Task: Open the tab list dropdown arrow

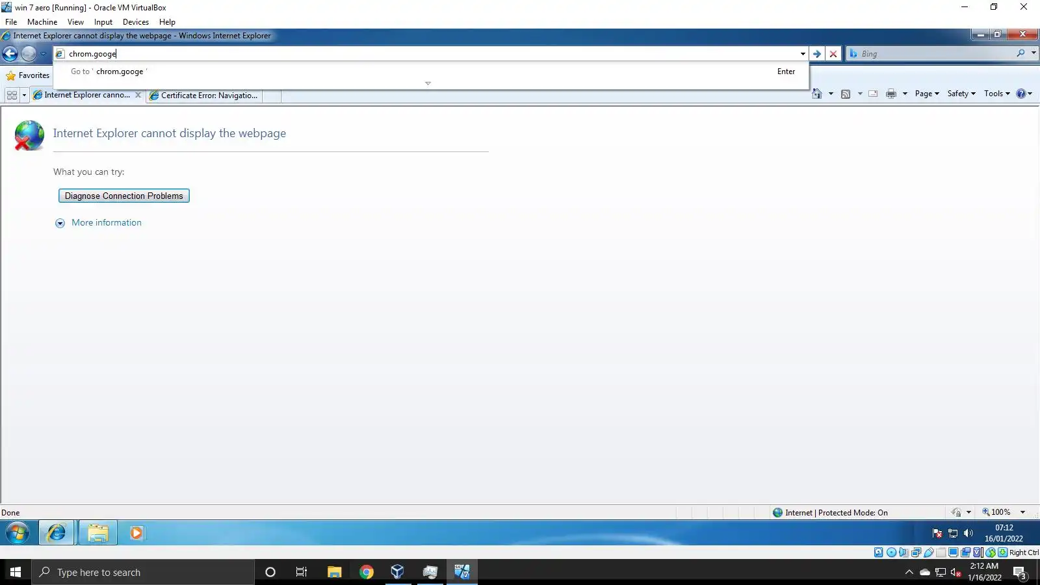Action: click(24, 96)
